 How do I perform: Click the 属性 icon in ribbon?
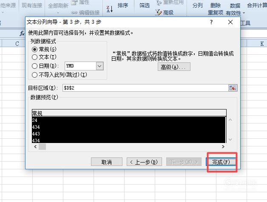click(x=74, y=2)
